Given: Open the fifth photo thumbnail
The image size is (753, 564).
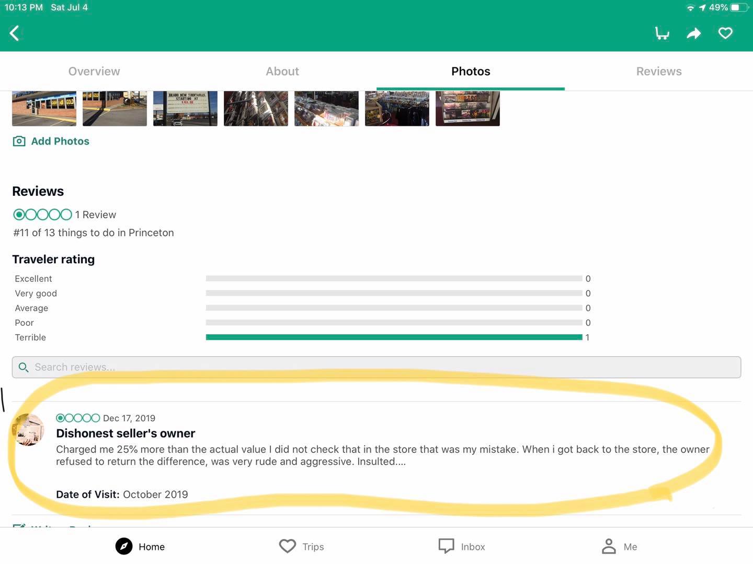Looking at the screenshot, I should click(x=326, y=109).
